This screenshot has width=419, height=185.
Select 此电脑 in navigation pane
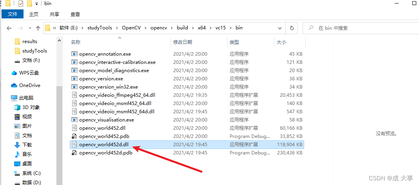(22, 98)
